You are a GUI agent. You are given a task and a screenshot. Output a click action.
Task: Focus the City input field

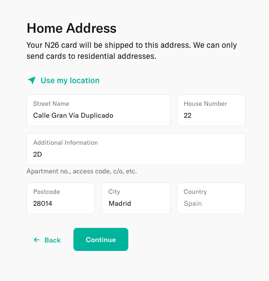136,198
